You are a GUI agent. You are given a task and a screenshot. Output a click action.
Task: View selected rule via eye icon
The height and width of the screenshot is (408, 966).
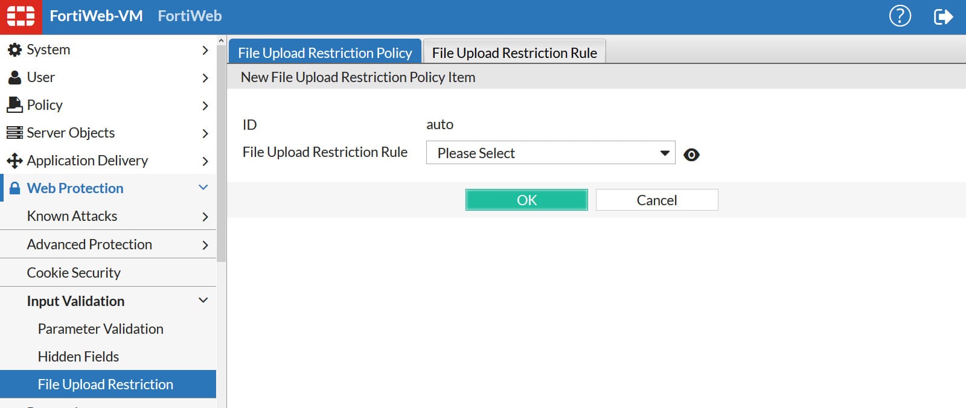click(x=691, y=155)
